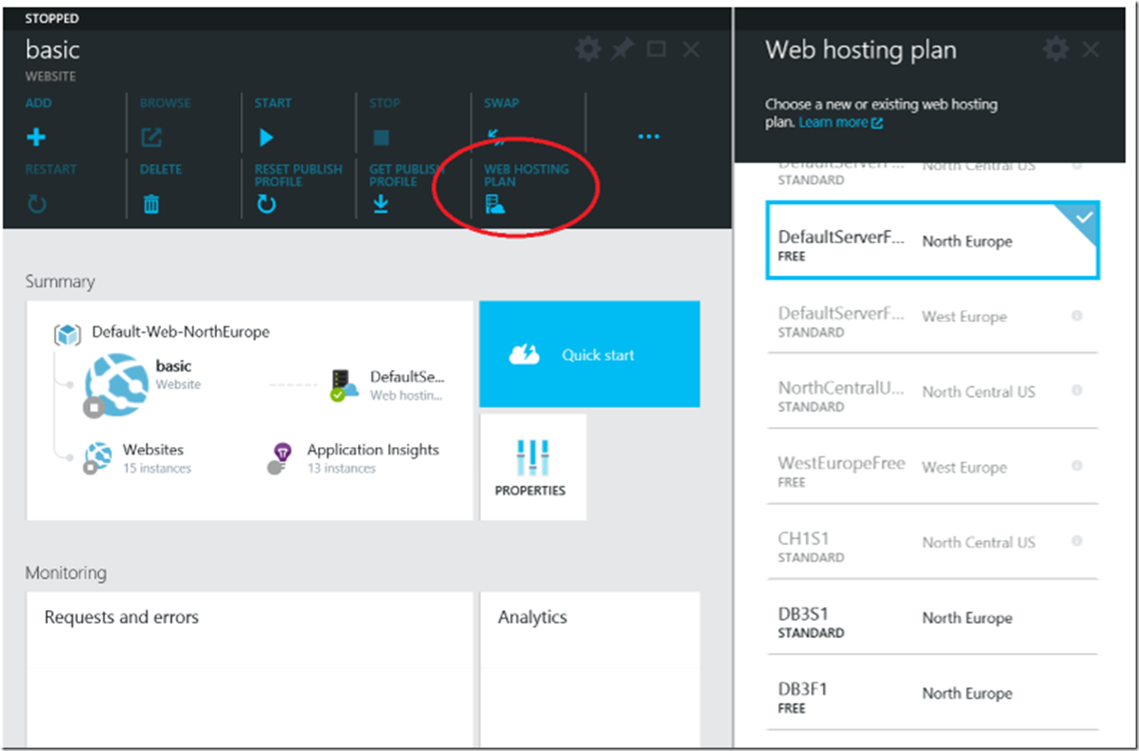Click the Swap slots icon

pyautogui.click(x=495, y=138)
